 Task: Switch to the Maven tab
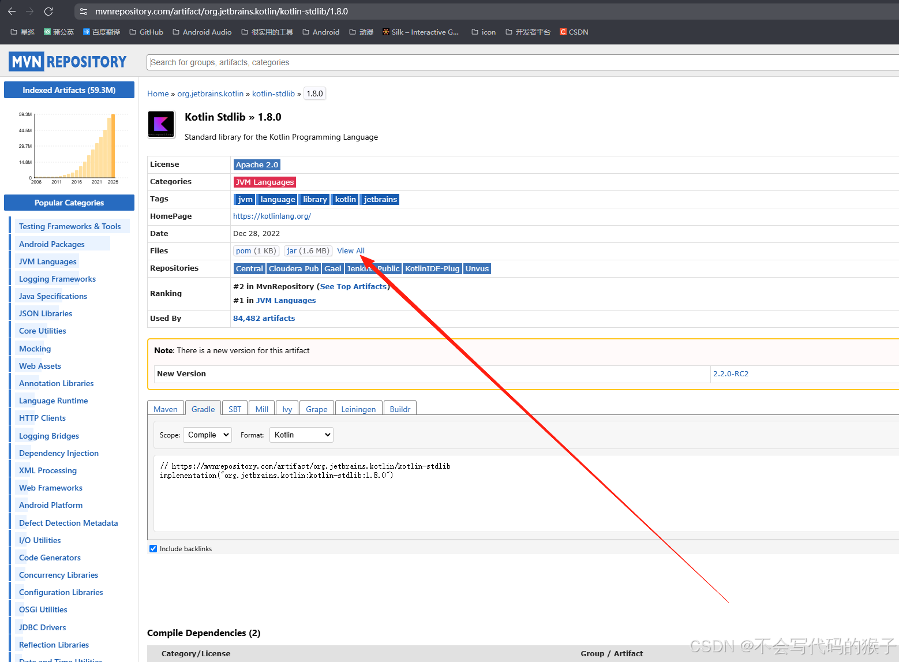pyautogui.click(x=166, y=409)
